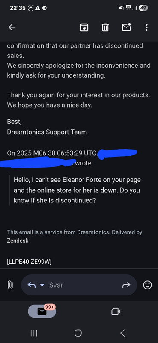Forward the email with the forward arrow
158x343 pixels.
pos(126,285)
